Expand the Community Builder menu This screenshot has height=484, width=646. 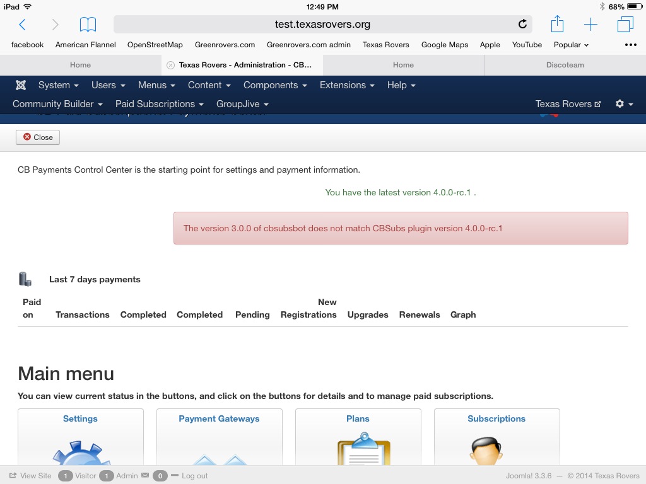(x=57, y=104)
